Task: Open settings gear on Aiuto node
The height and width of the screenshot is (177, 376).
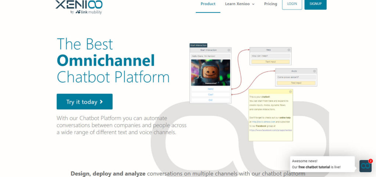Action: pyautogui.click(x=314, y=71)
